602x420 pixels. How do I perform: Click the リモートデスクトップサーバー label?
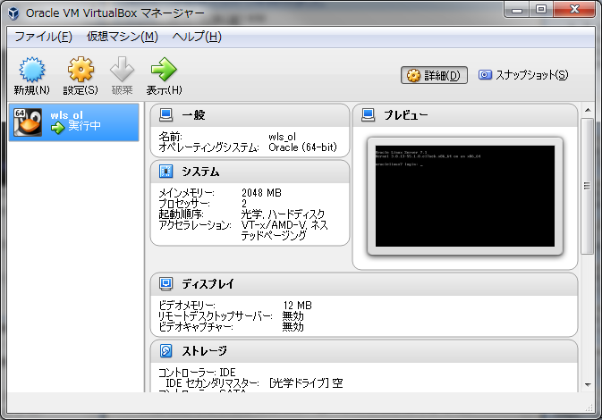tap(216, 316)
